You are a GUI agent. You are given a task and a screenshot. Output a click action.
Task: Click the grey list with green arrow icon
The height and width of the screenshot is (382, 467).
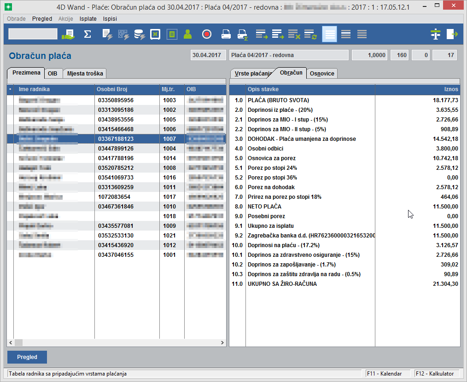(x=262, y=34)
